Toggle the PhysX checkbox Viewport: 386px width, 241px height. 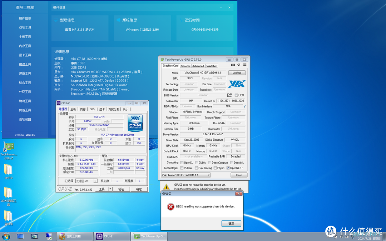tap(215, 168)
